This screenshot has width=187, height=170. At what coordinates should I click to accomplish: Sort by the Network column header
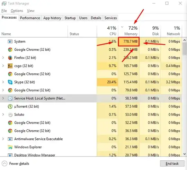point(171,31)
